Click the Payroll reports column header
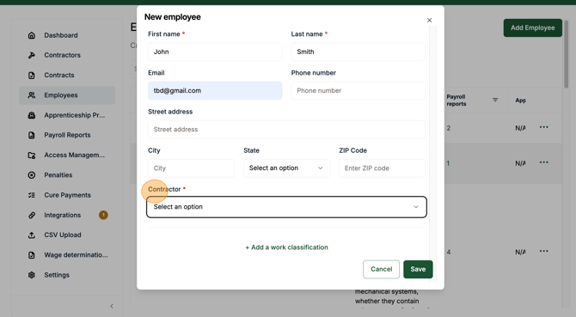 click(457, 101)
